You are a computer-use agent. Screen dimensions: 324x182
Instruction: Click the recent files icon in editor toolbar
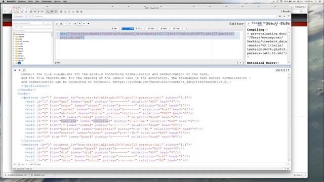coord(65,24)
